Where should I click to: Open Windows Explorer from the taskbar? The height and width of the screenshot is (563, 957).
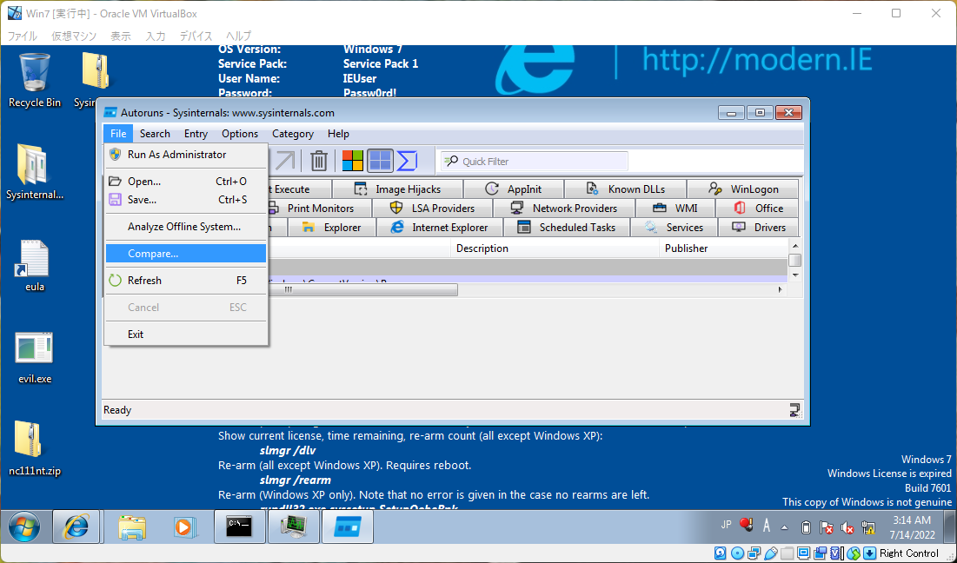(132, 527)
